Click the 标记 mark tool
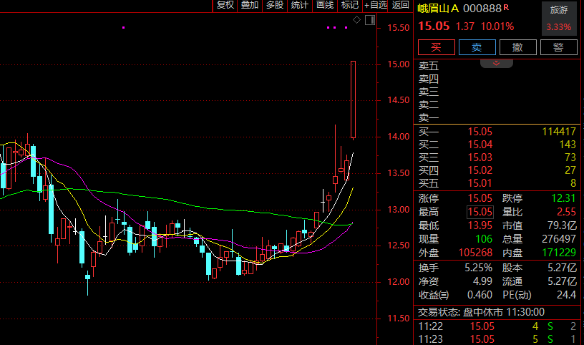This screenshot has height=345, width=584. pos(350,5)
